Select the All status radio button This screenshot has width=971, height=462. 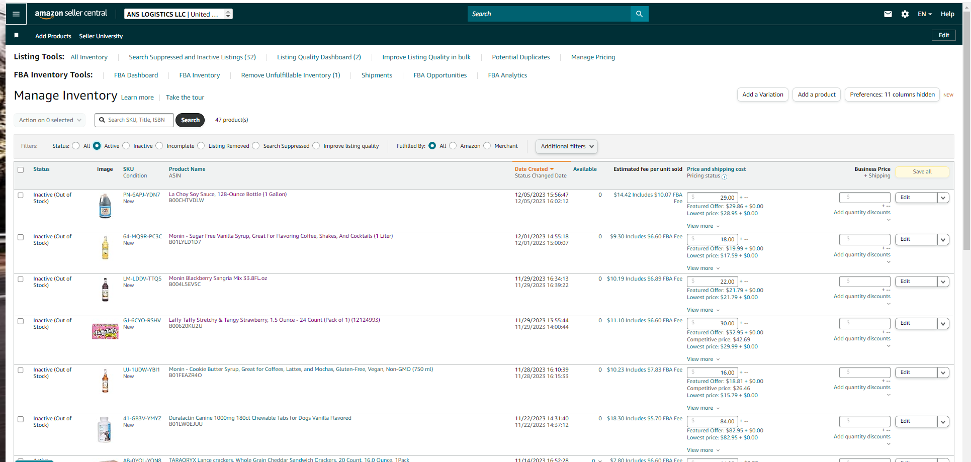tap(76, 146)
